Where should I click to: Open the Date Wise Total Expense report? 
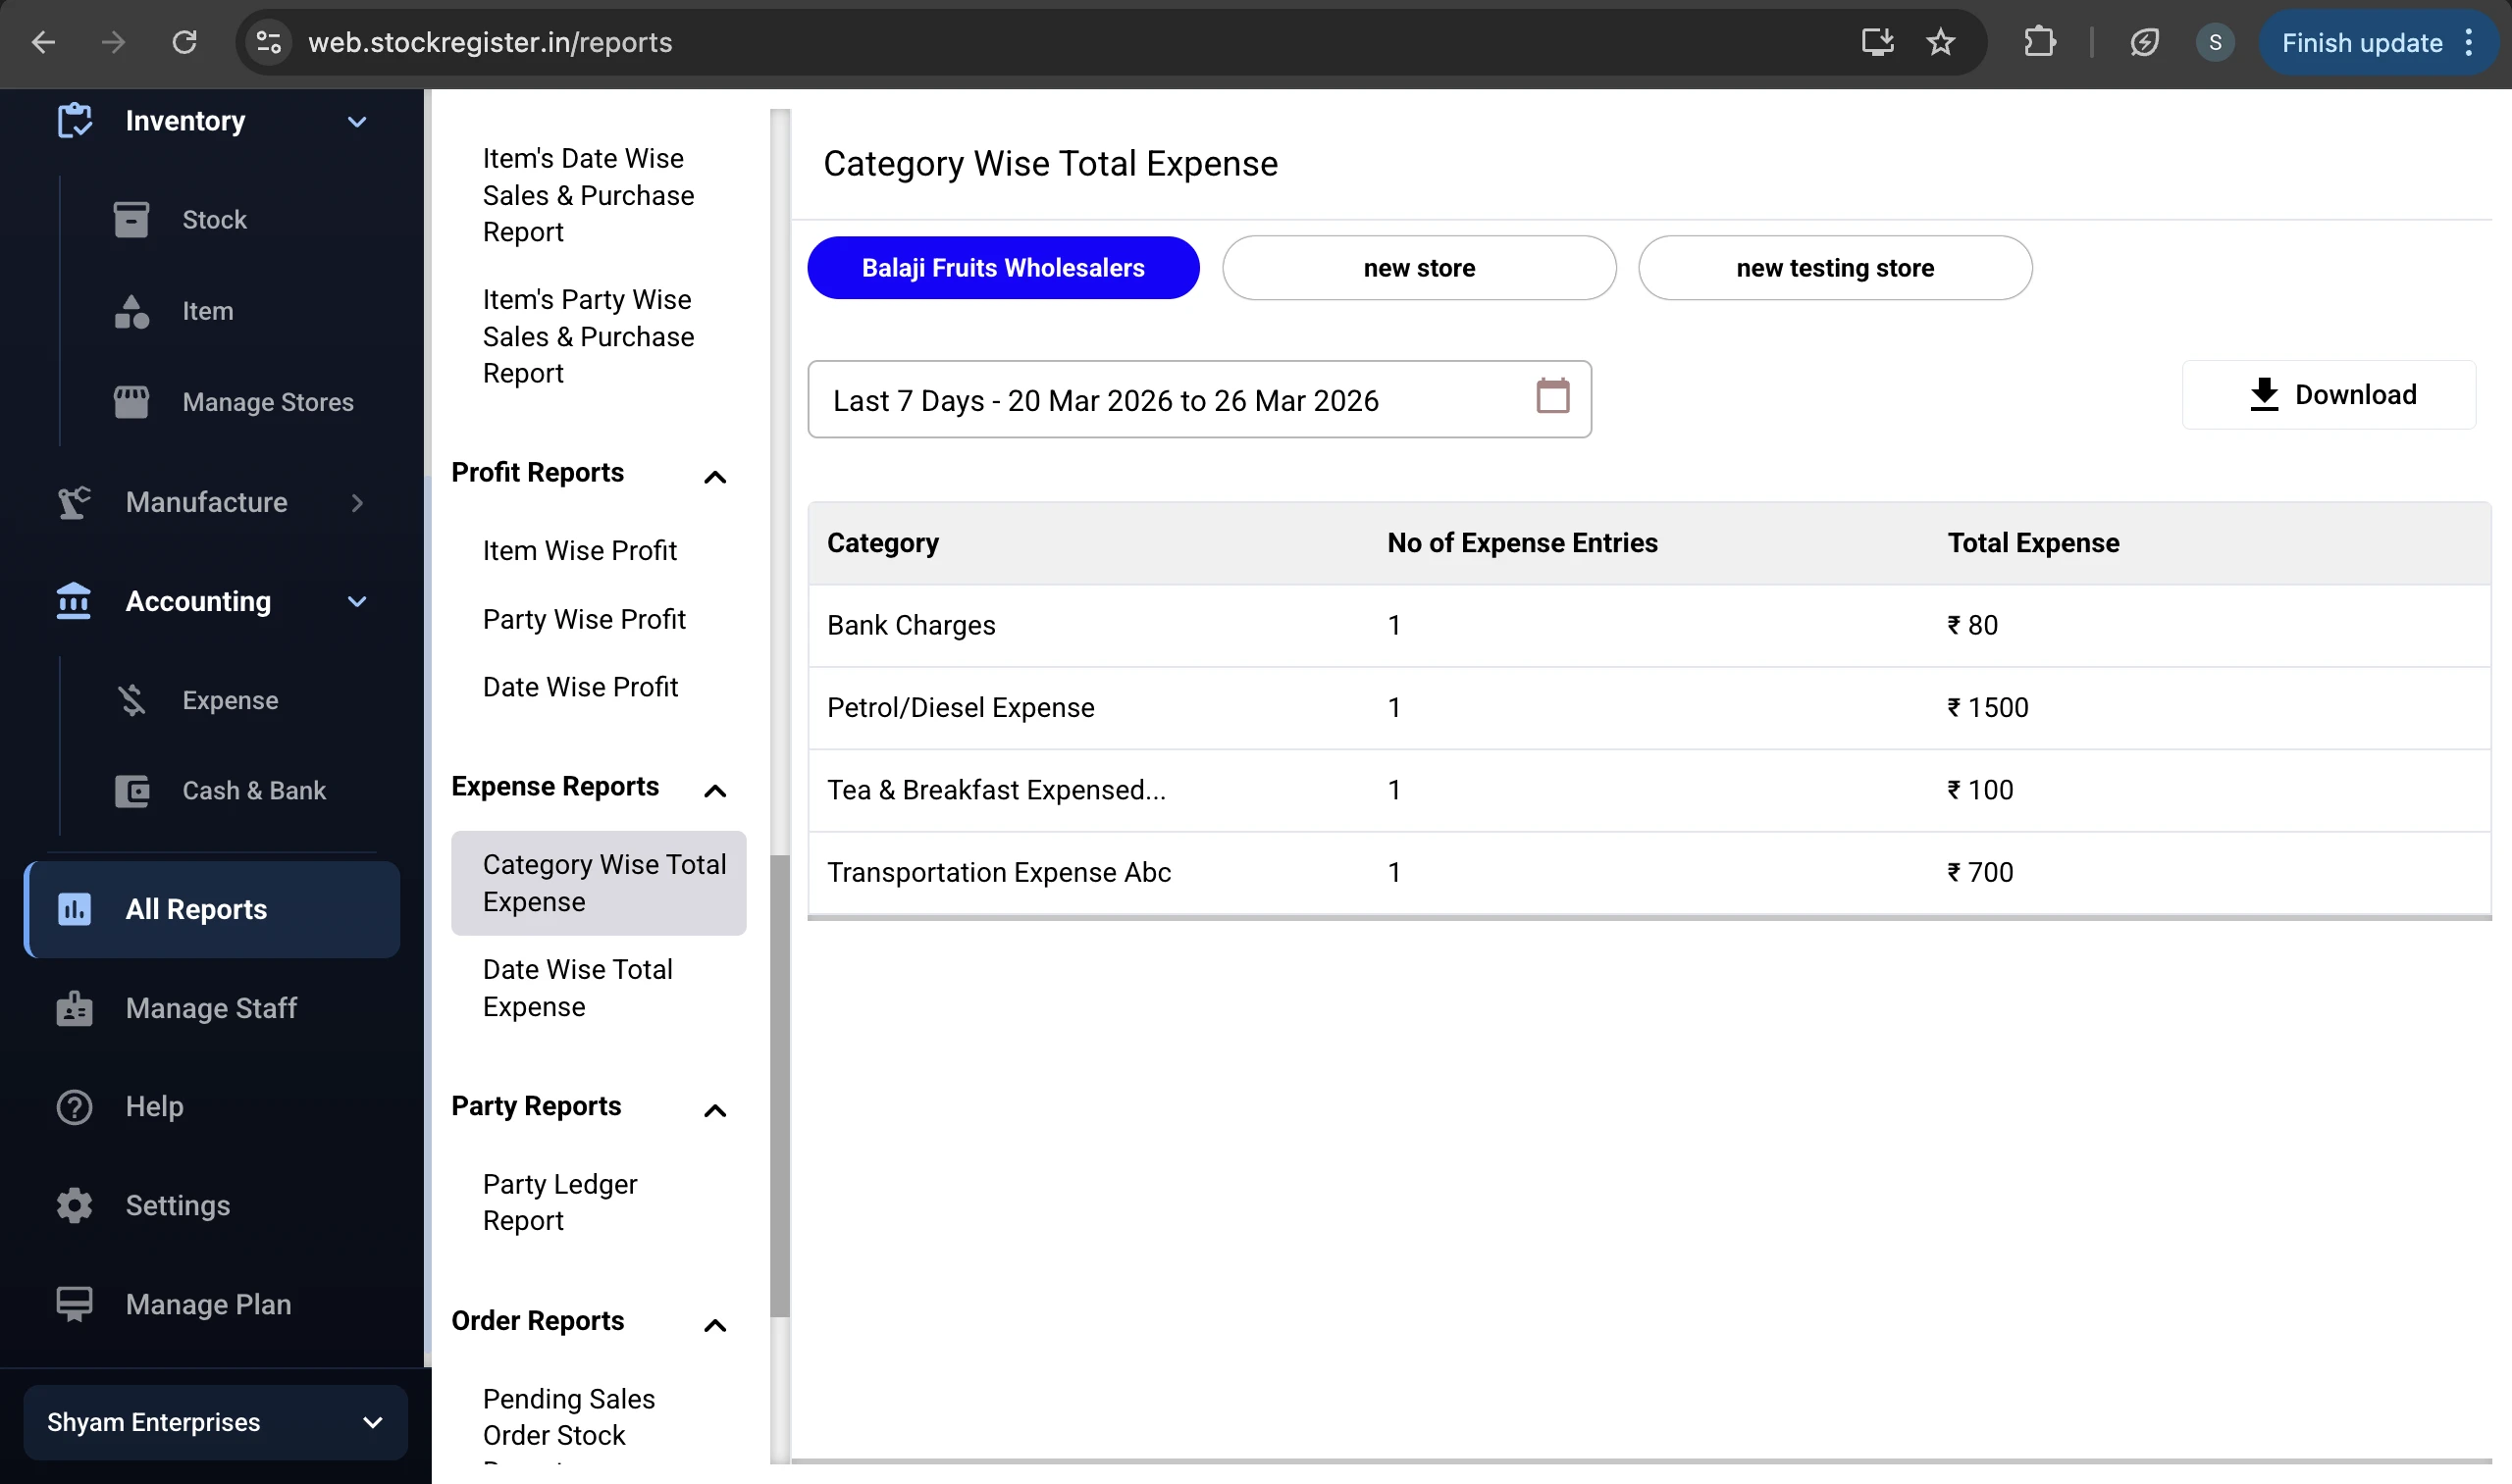[x=578, y=987]
